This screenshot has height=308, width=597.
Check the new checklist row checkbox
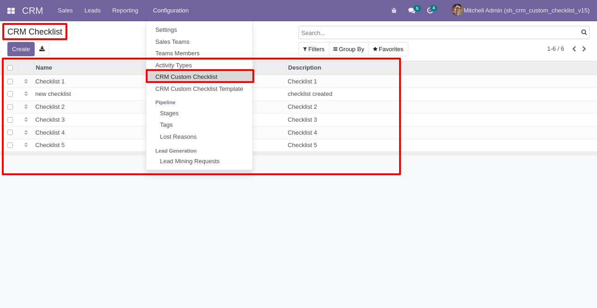click(10, 94)
